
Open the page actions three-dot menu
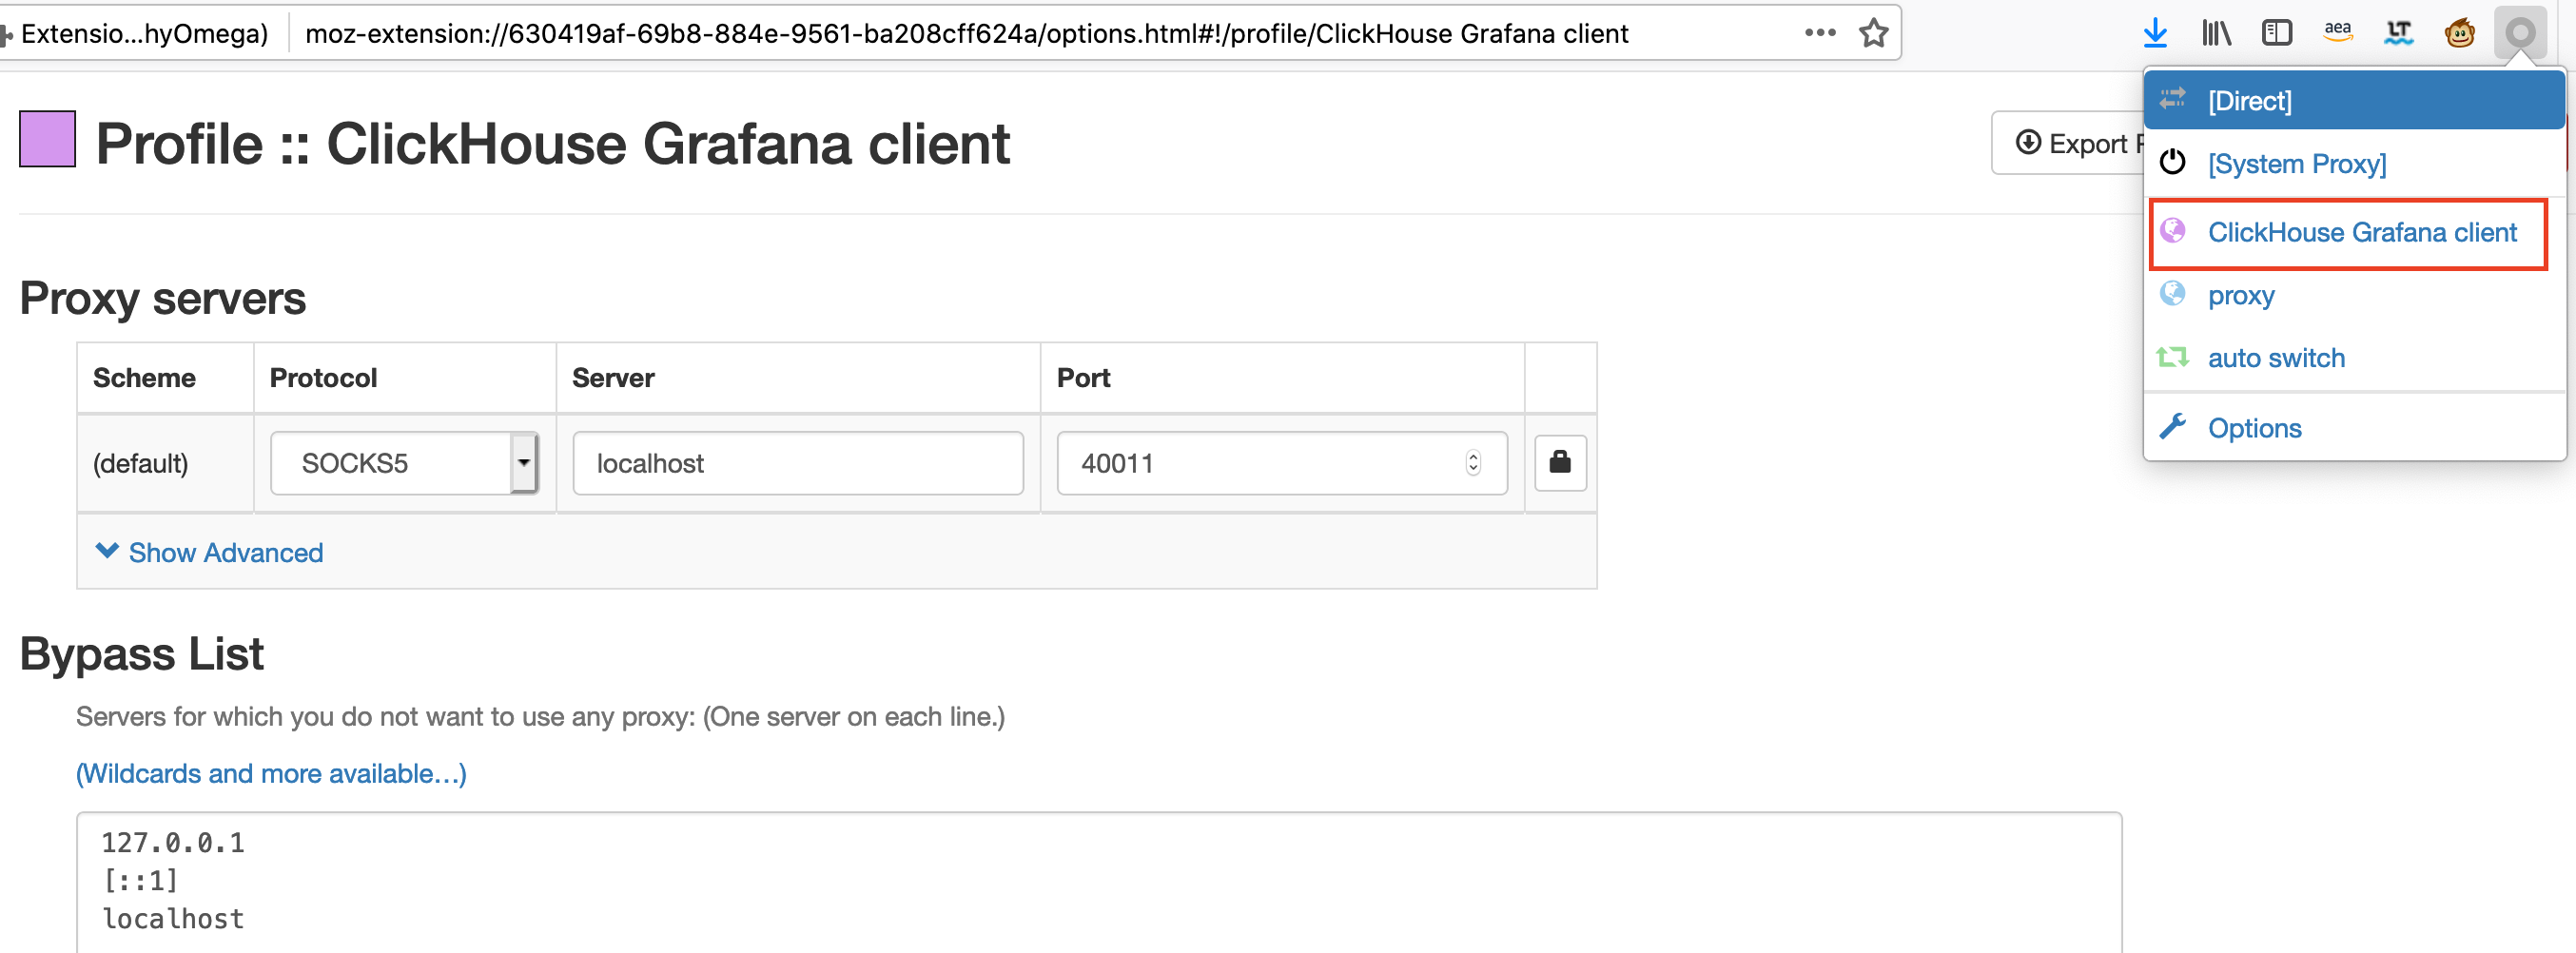pos(1820,33)
